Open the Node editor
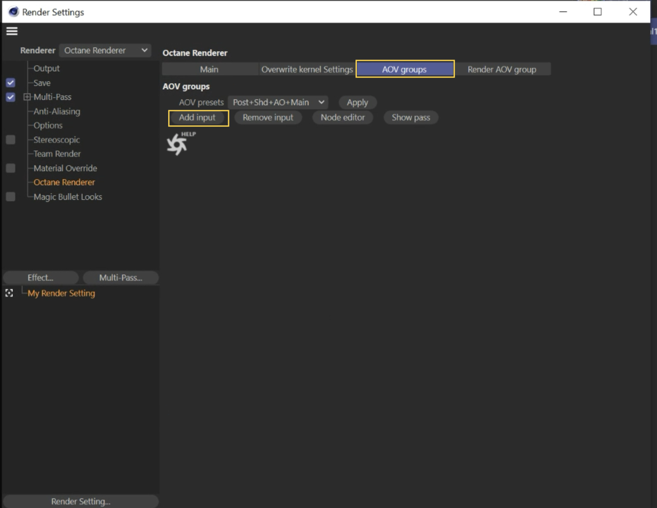Viewport: 657px width, 508px height. point(343,117)
